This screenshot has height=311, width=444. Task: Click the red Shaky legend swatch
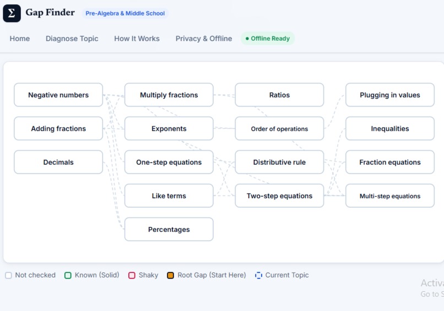click(x=132, y=275)
